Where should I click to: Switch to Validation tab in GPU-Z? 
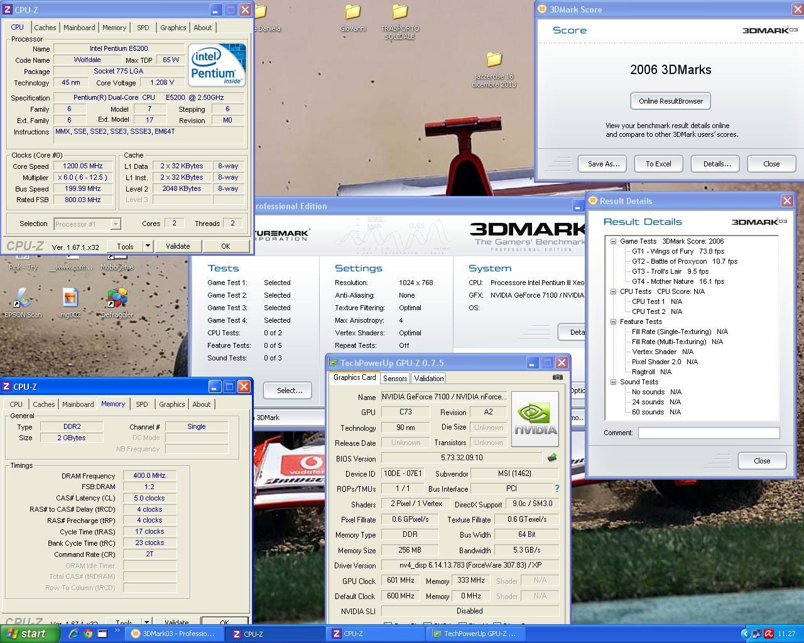(x=429, y=378)
